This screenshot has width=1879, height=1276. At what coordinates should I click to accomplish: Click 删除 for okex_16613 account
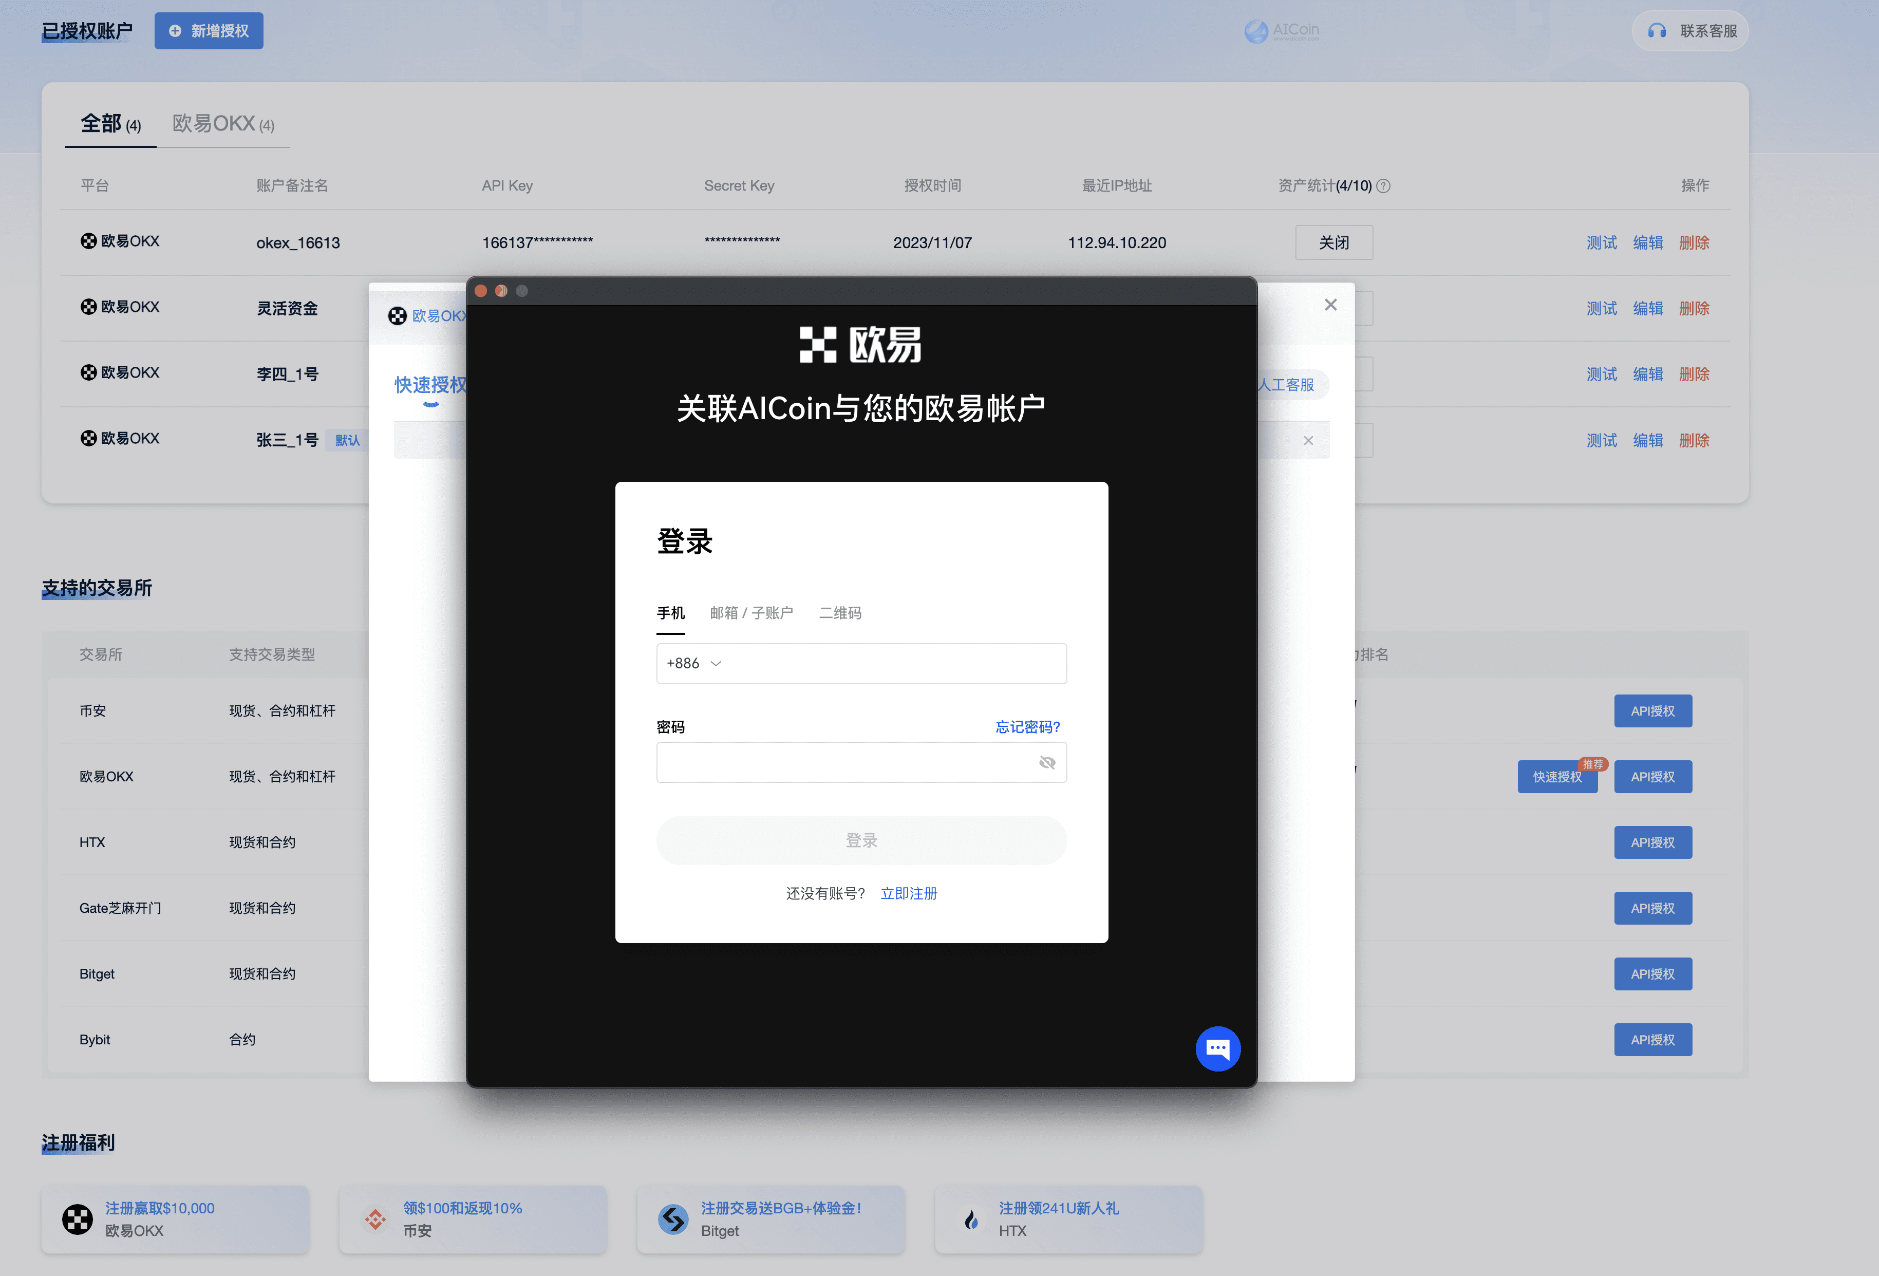(1694, 242)
